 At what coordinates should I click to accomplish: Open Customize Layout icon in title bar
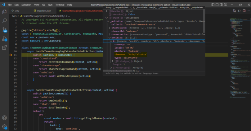click(225, 5)
